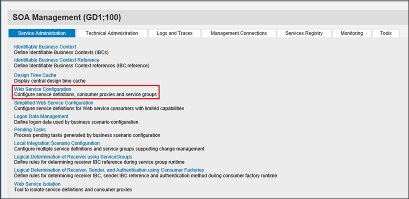This screenshot has height=199, width=409.
Task: Click 'Configure multiple service definitions' description
Action: pos(109,149)
